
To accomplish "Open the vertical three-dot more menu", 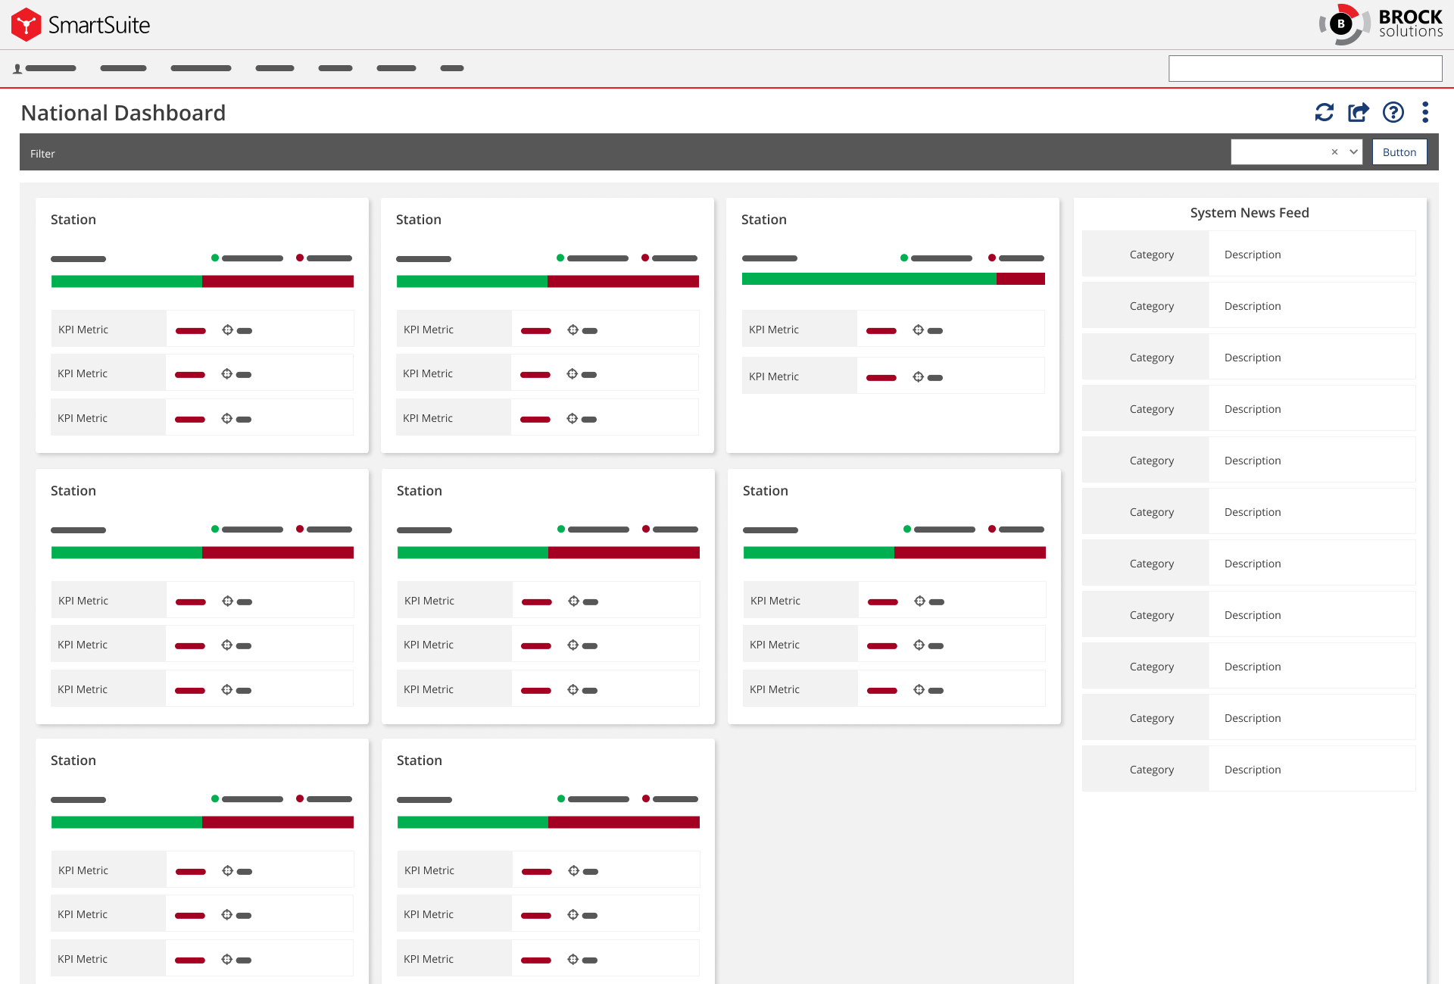I will coord(1425,112).
